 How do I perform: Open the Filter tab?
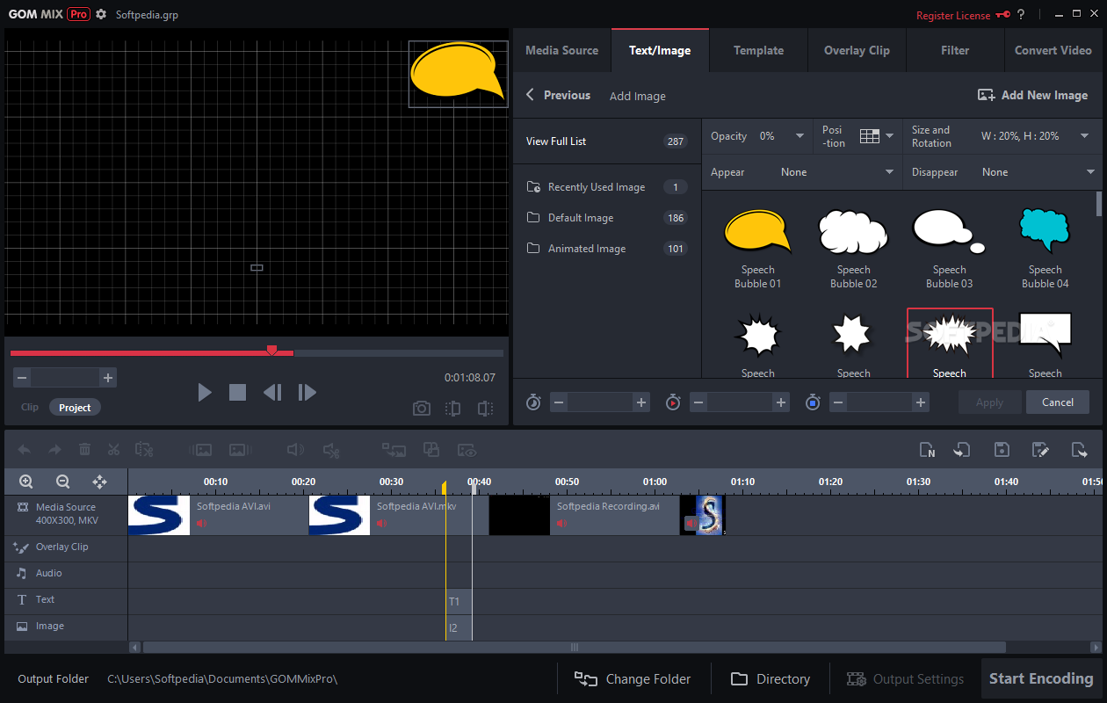pos(955,50)
